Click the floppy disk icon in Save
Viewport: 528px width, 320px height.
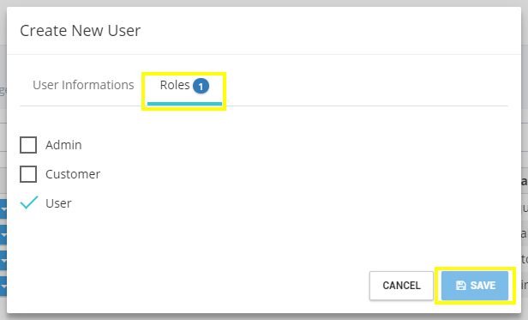tap(460, 286)
